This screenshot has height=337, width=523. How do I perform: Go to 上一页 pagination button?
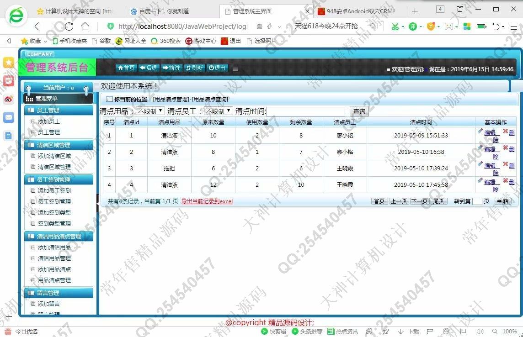point(399,201)
